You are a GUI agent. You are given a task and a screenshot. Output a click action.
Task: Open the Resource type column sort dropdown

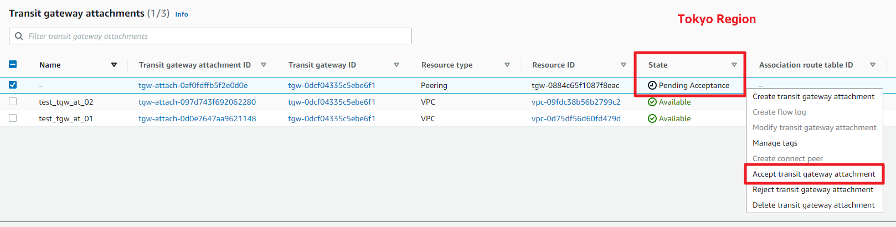click(x=507, y=65)
